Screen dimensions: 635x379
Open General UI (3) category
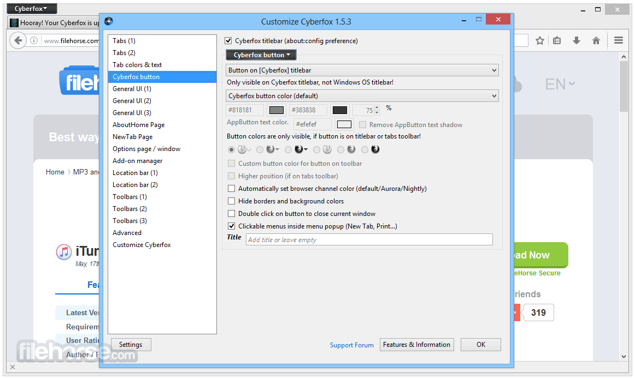(x=162, y=113)
